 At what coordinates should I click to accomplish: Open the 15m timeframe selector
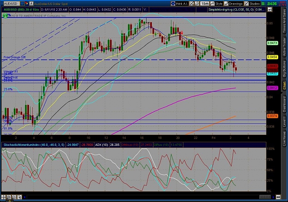(205, 4)
